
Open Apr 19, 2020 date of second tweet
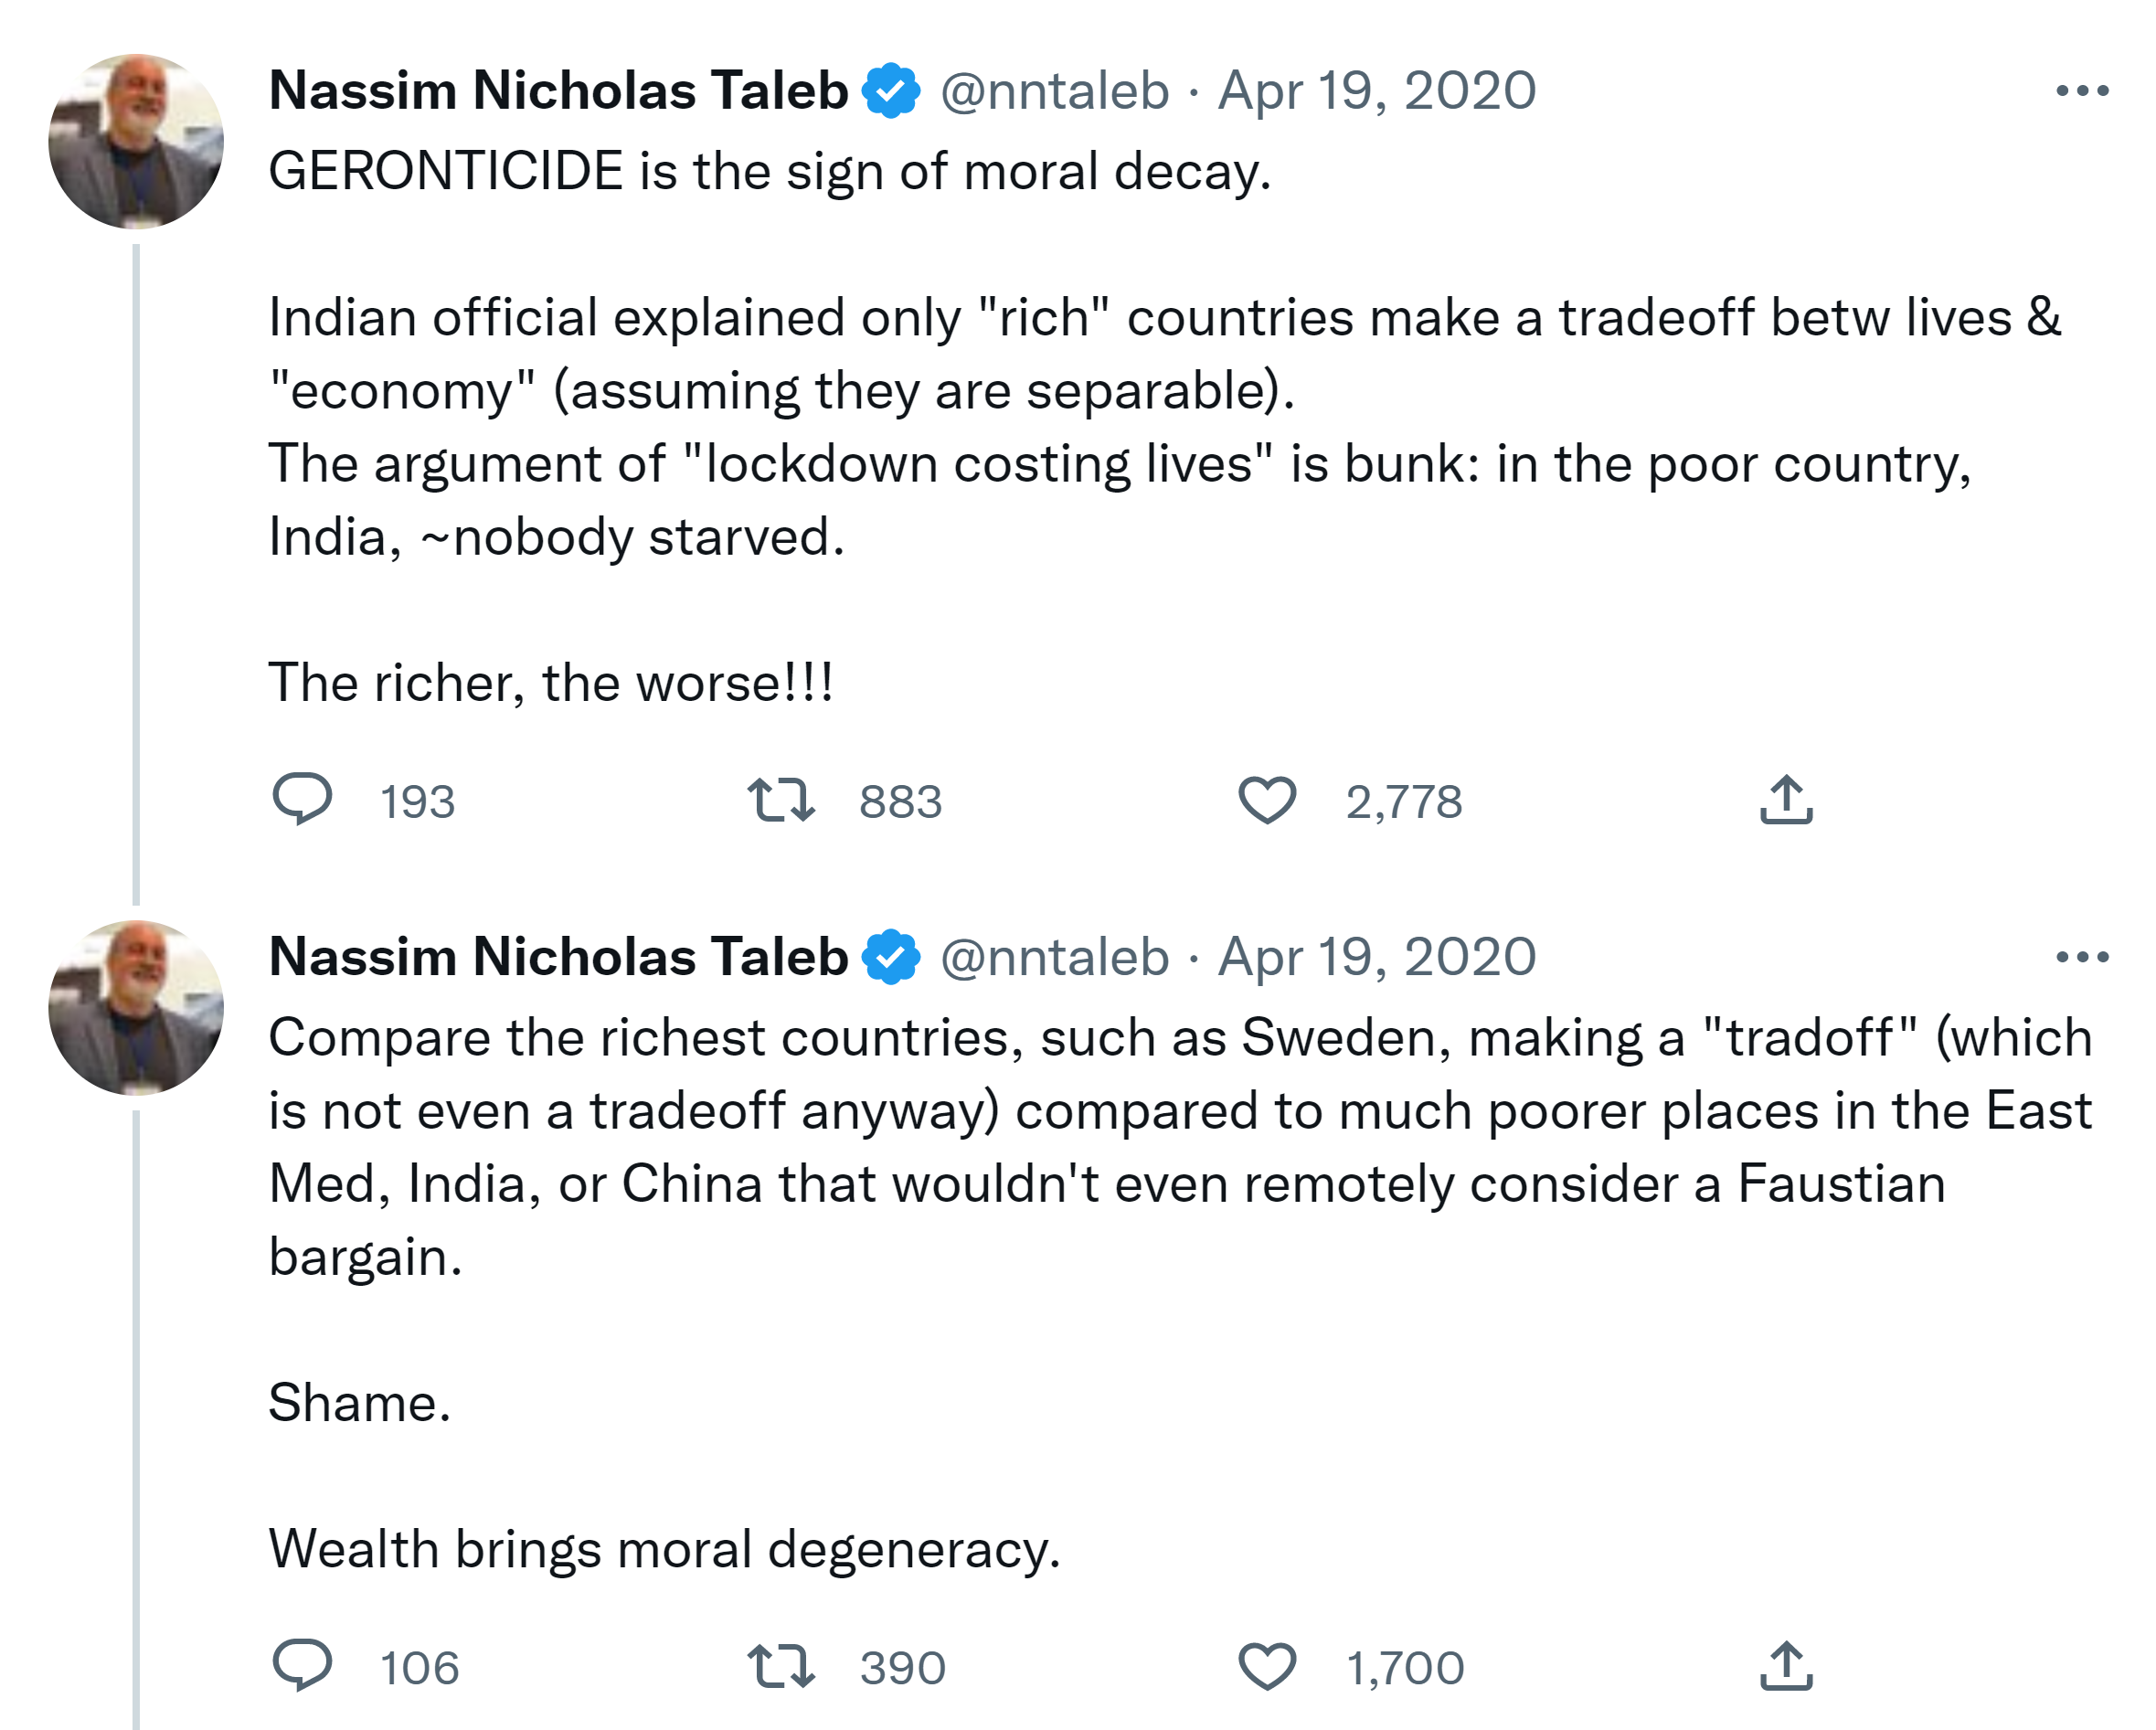point(1376,957)
